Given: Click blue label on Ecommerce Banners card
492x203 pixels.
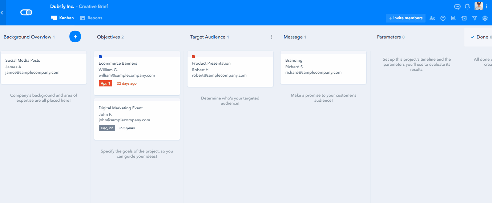Looking at the screenshot, I should 100,57.
